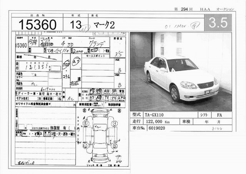
Task: Click the circled AT transmission mark
Action: point(76,61)
